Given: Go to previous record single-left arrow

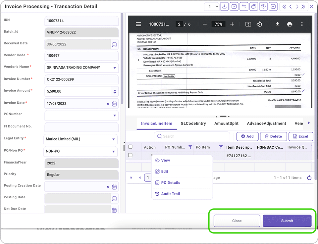Looking at the screenshot, I should pyautogui.click(x=291, y=7).
